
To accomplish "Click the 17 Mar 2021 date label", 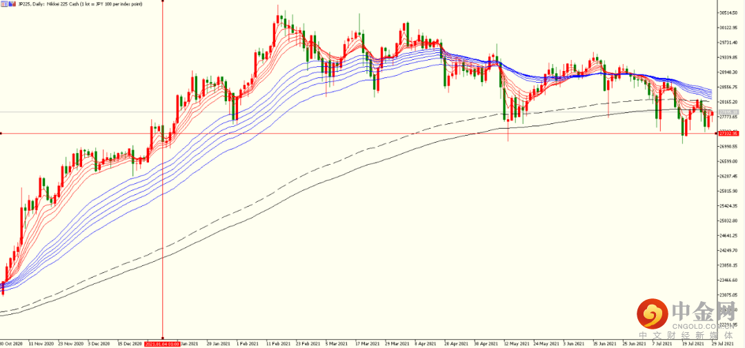I will [x=367, y=343].
